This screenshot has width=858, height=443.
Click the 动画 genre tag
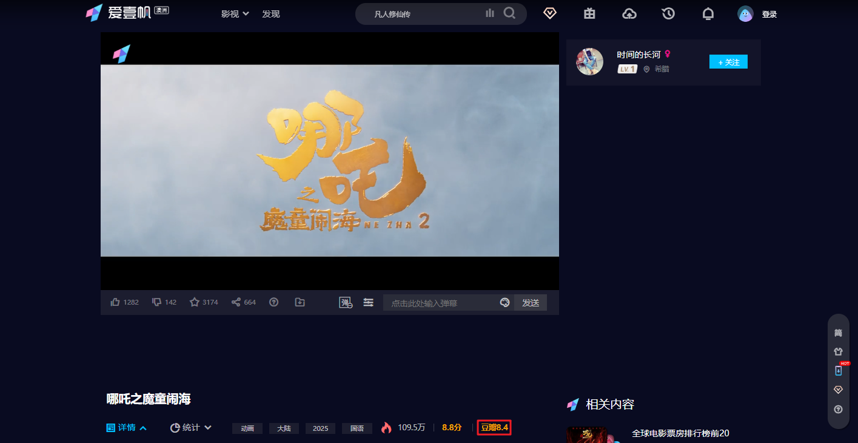coord(247,428)
